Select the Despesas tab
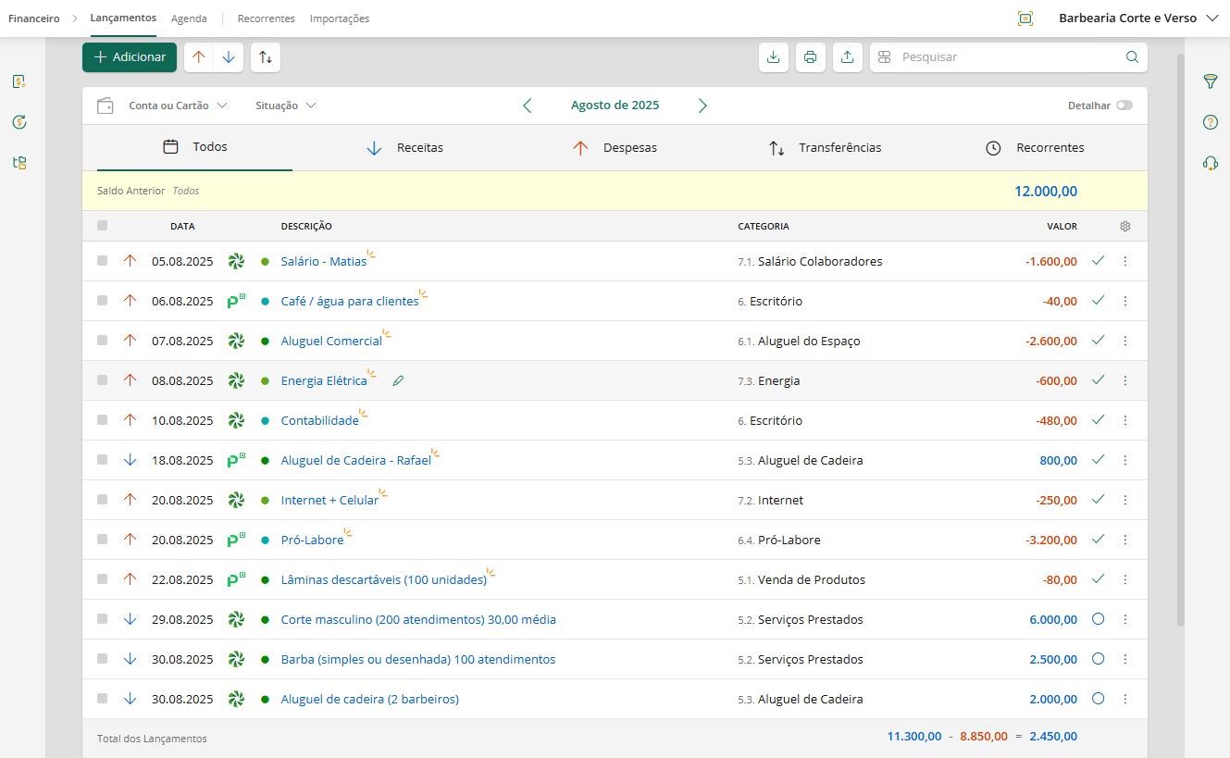This screenshot has height=758, width=1230. coord(615,148)
